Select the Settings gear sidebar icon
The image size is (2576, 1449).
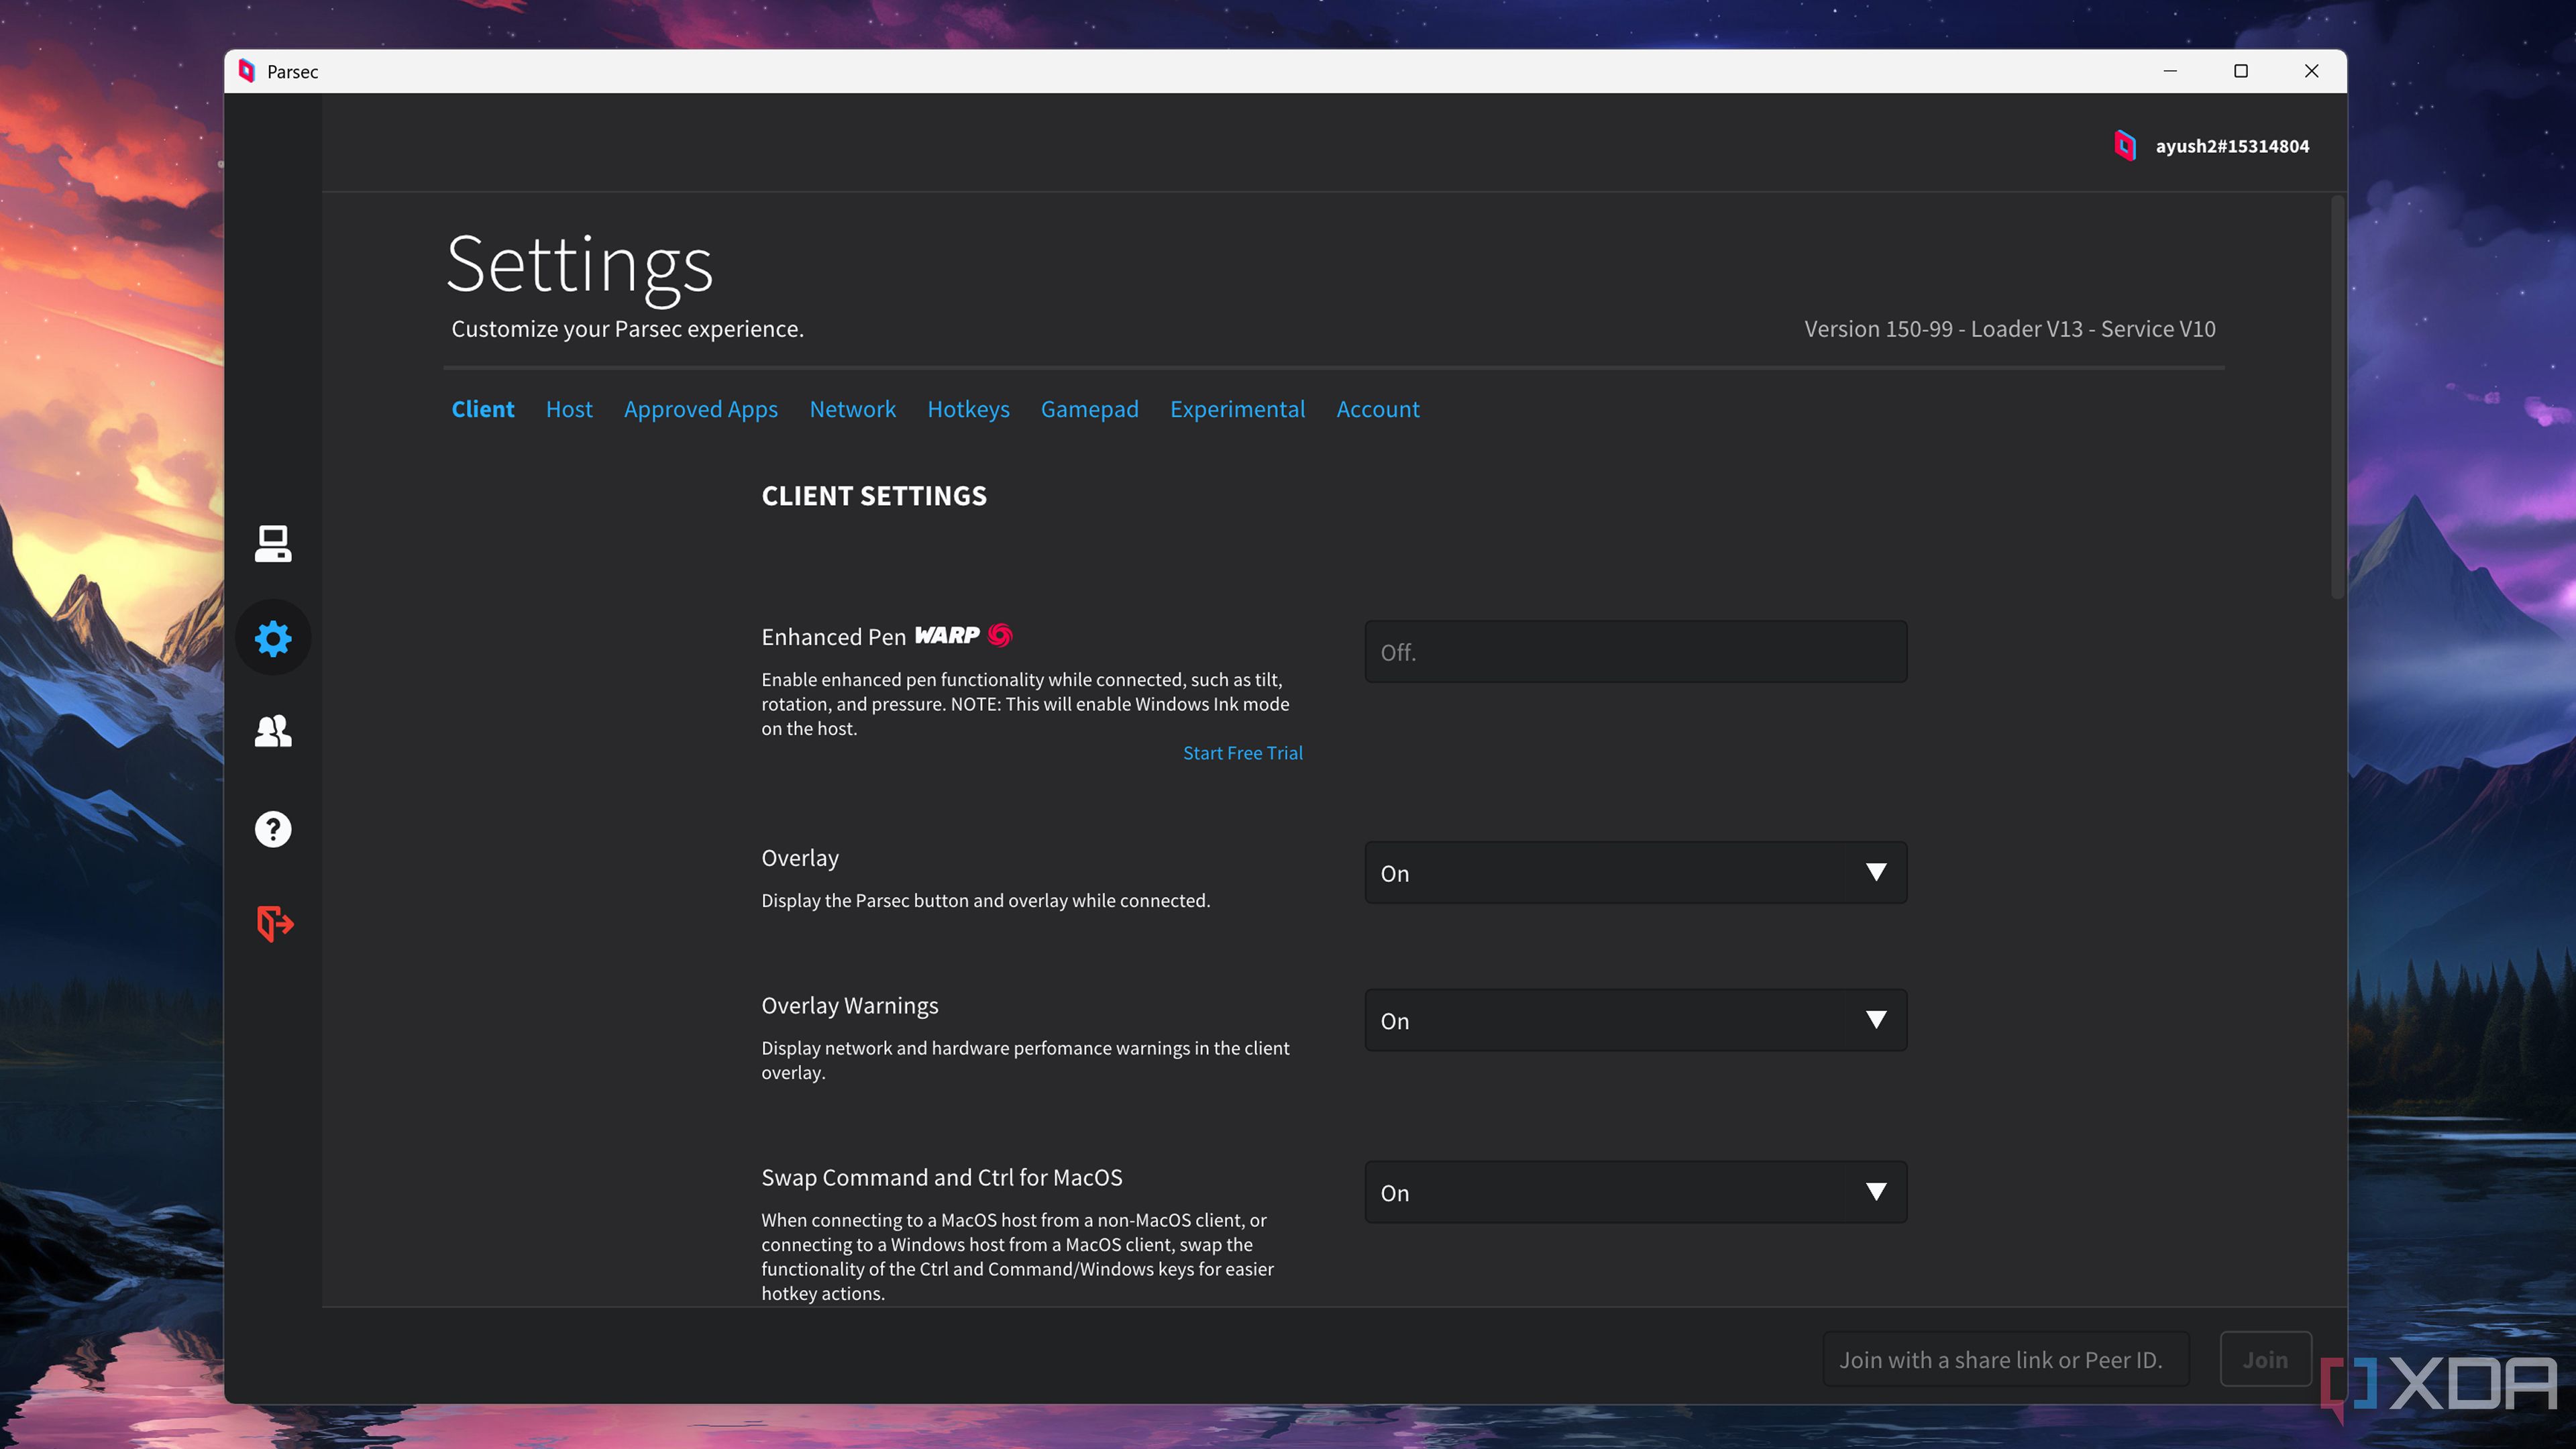click(273, 637)
